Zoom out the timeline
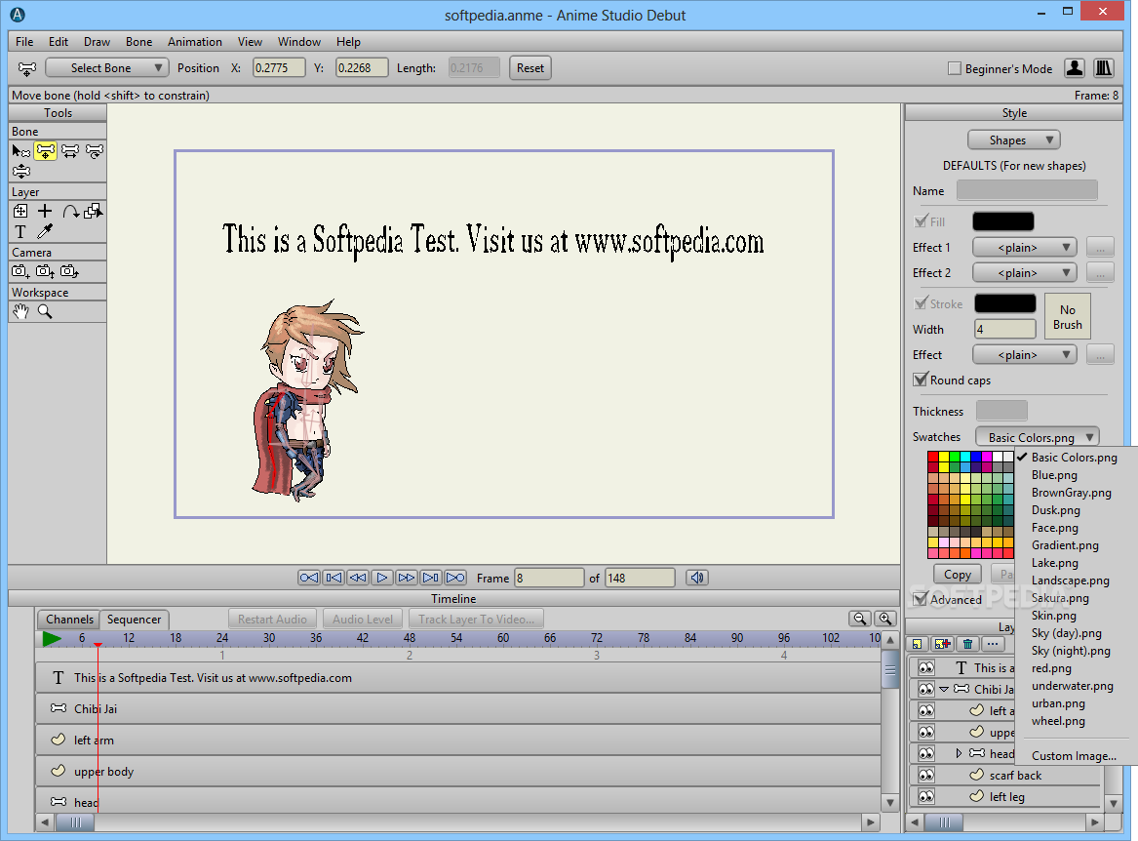This screenshot has width=1138, height=841. click(x=860, y=619)
